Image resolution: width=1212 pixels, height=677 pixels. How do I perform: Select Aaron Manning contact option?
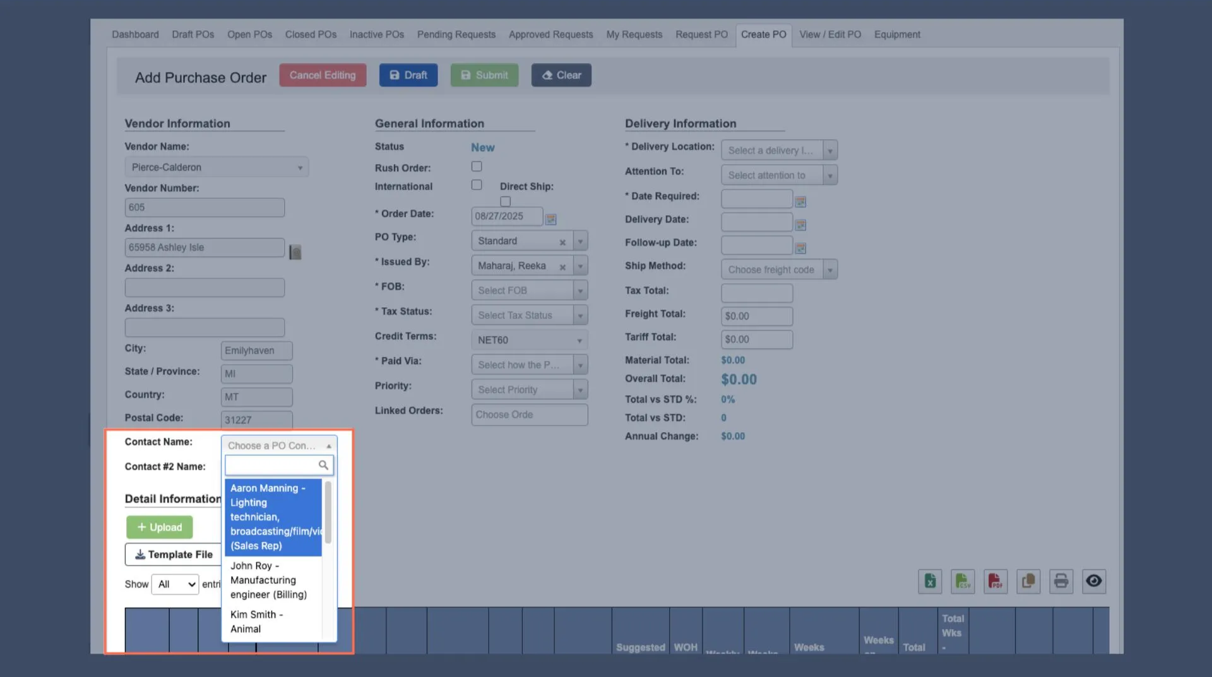pos(273,517)
